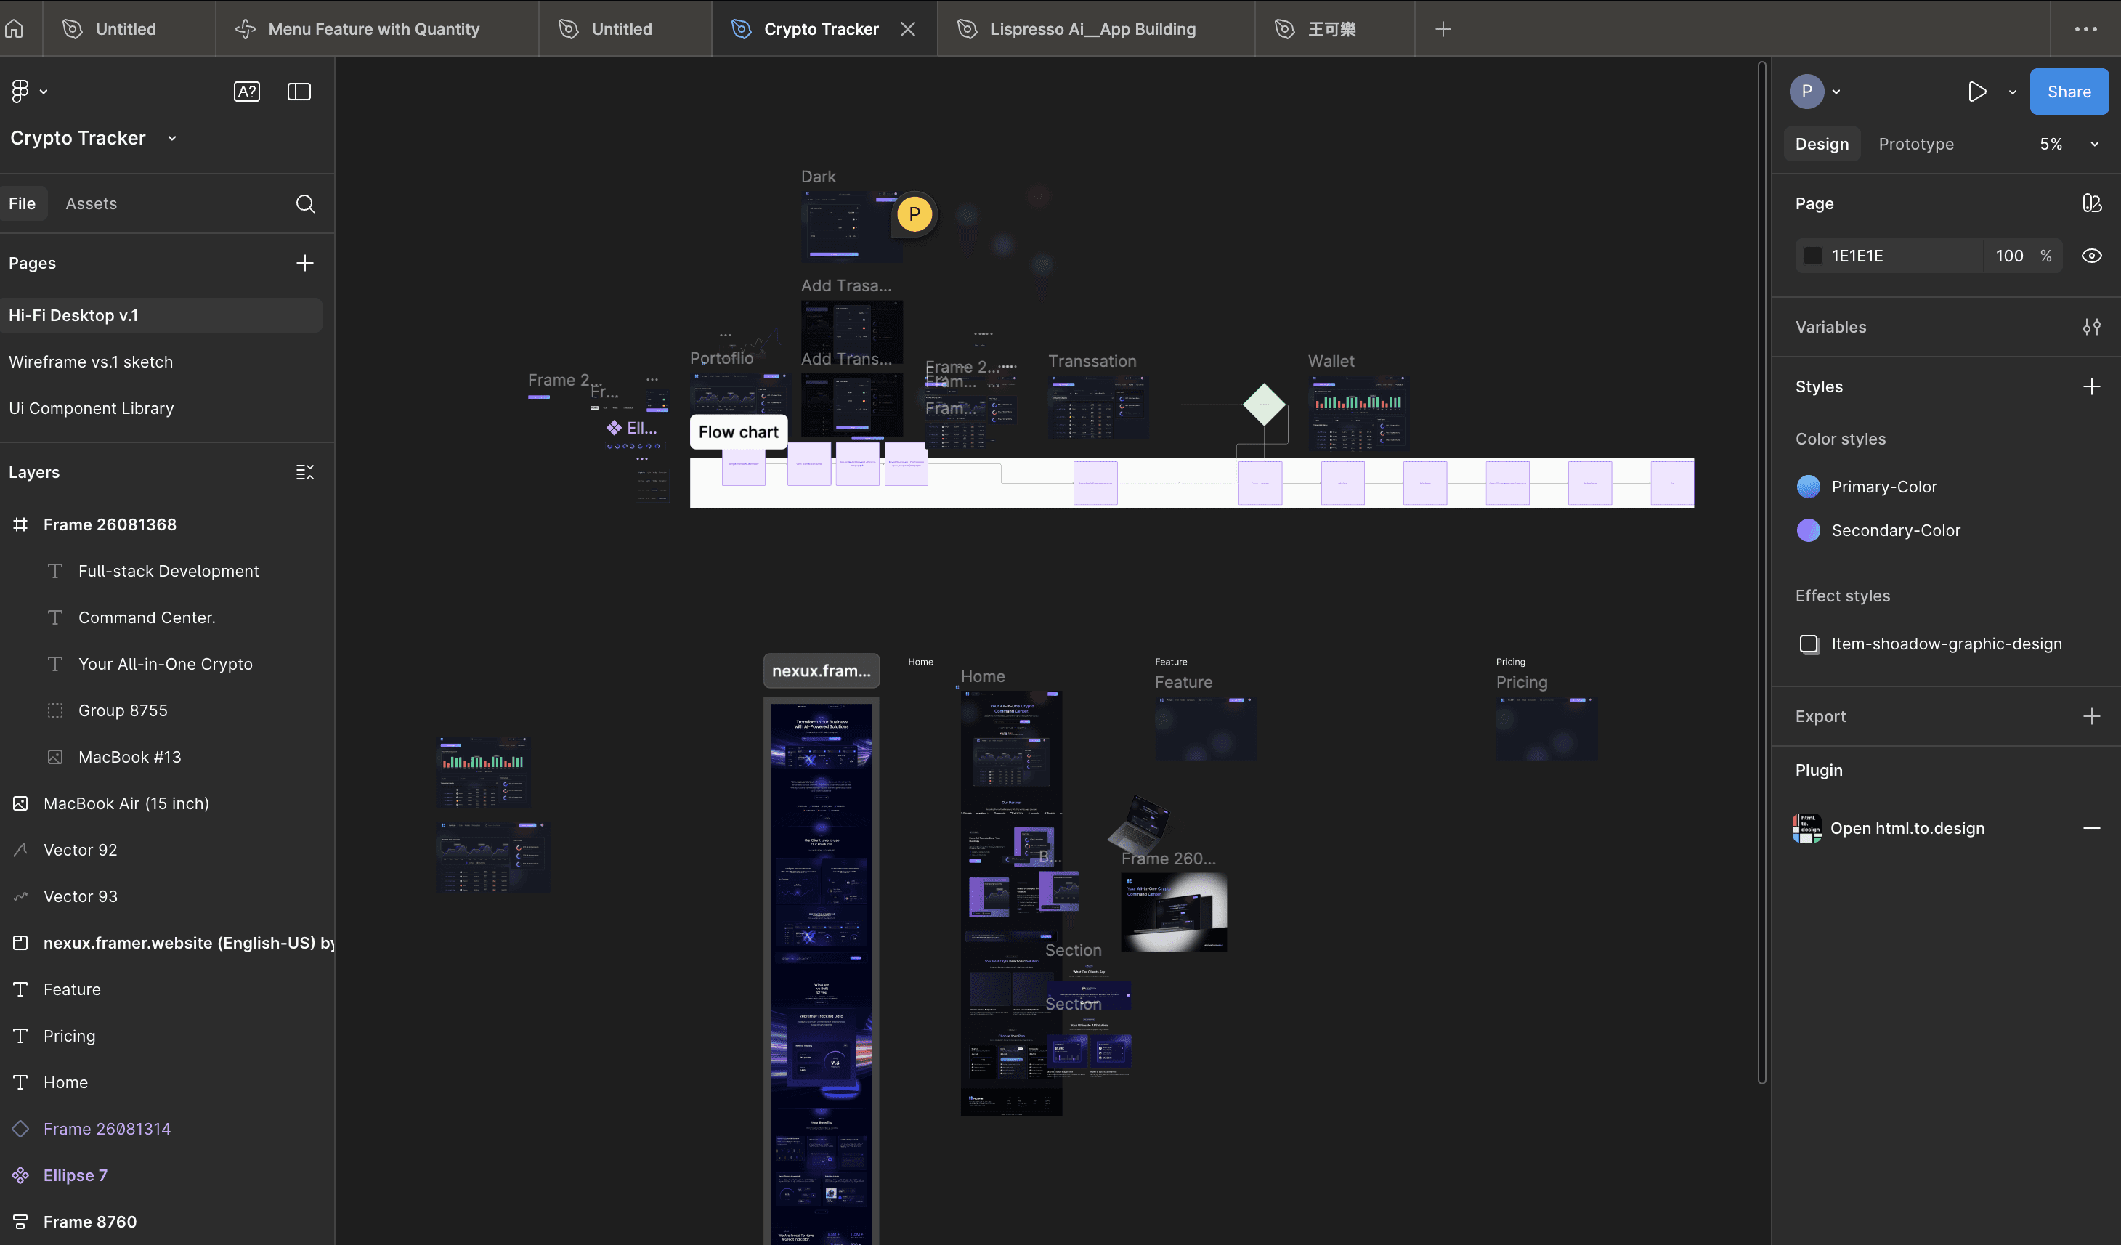Open Variables settings icon
The width and height of the screenshot is (2121, 1245).
[x=2090, y=327]
